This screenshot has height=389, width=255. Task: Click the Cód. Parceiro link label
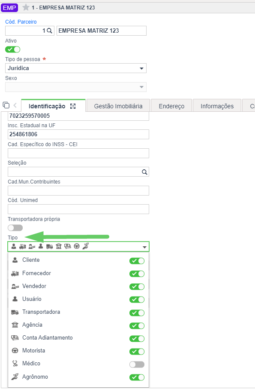point(21,22)
